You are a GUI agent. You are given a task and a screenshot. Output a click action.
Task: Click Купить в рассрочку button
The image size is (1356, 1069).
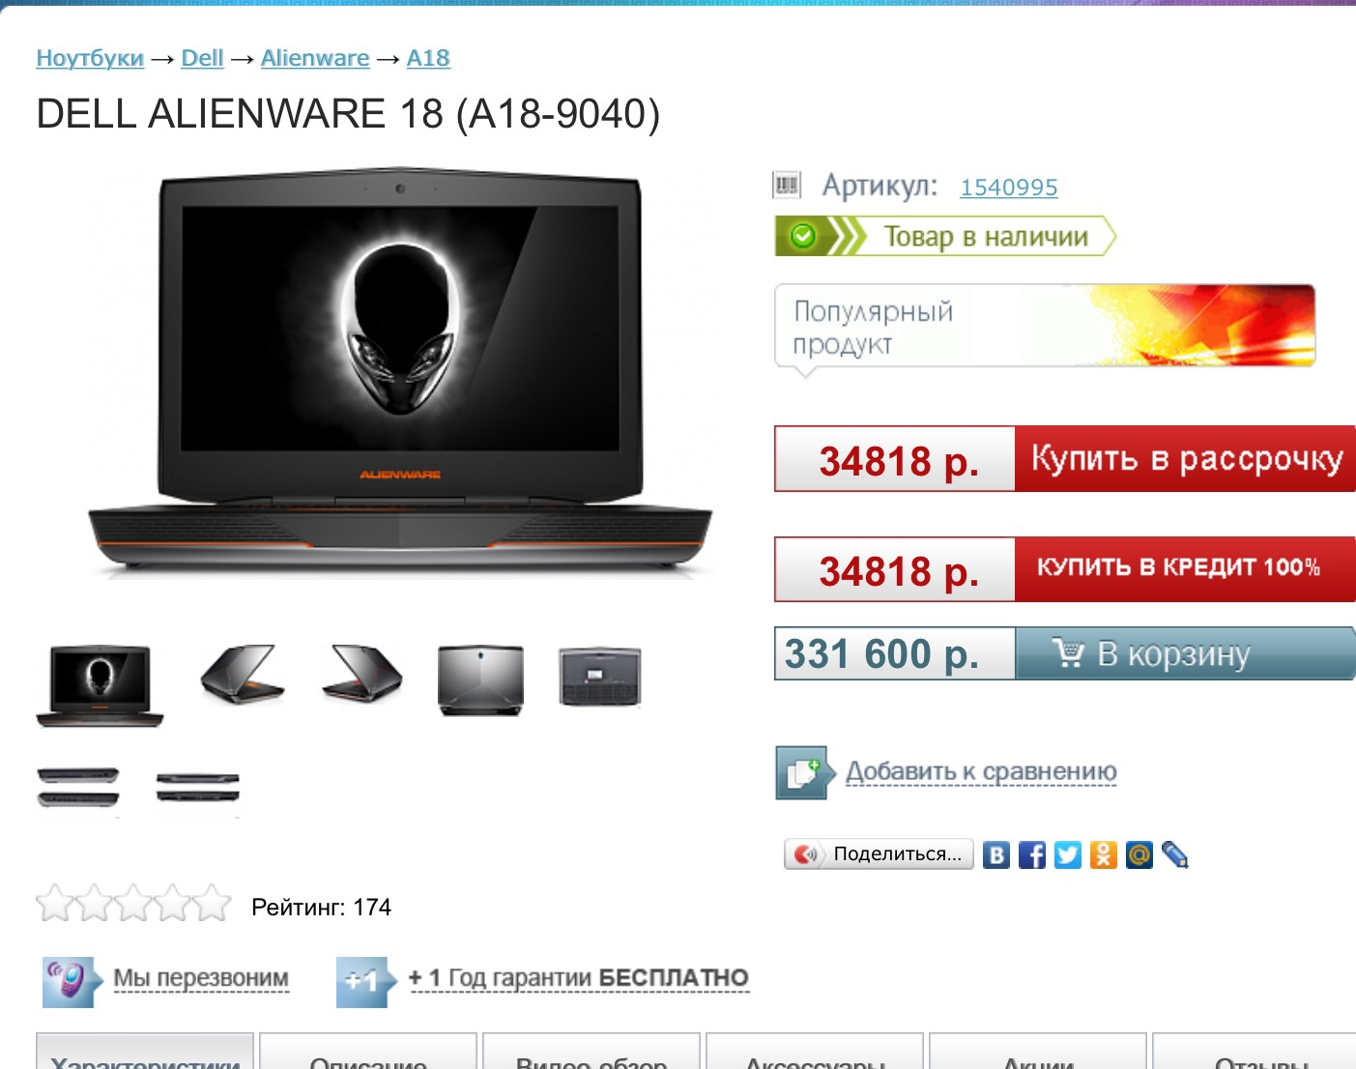coord(1185,458)
